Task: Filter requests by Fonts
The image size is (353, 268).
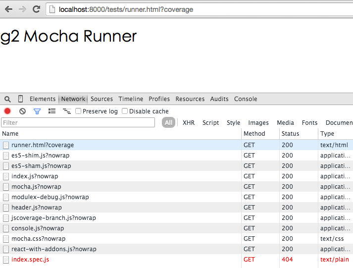Action: coord(309,122)
